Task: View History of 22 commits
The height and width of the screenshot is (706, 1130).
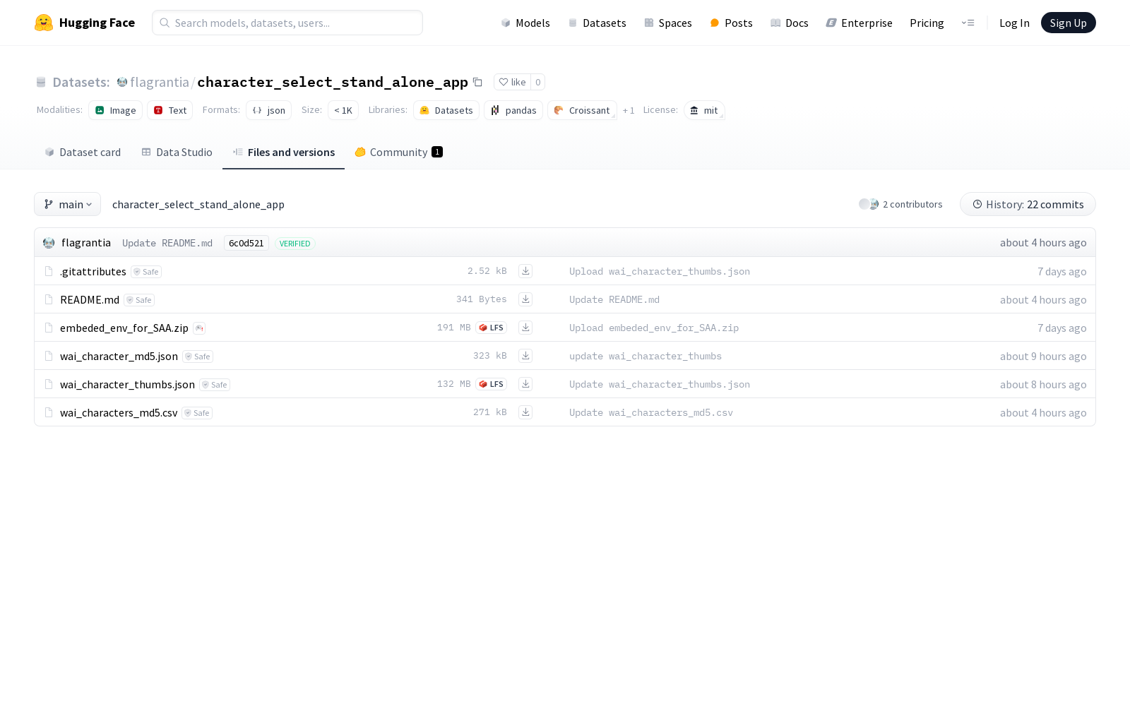Action: 1028,204
